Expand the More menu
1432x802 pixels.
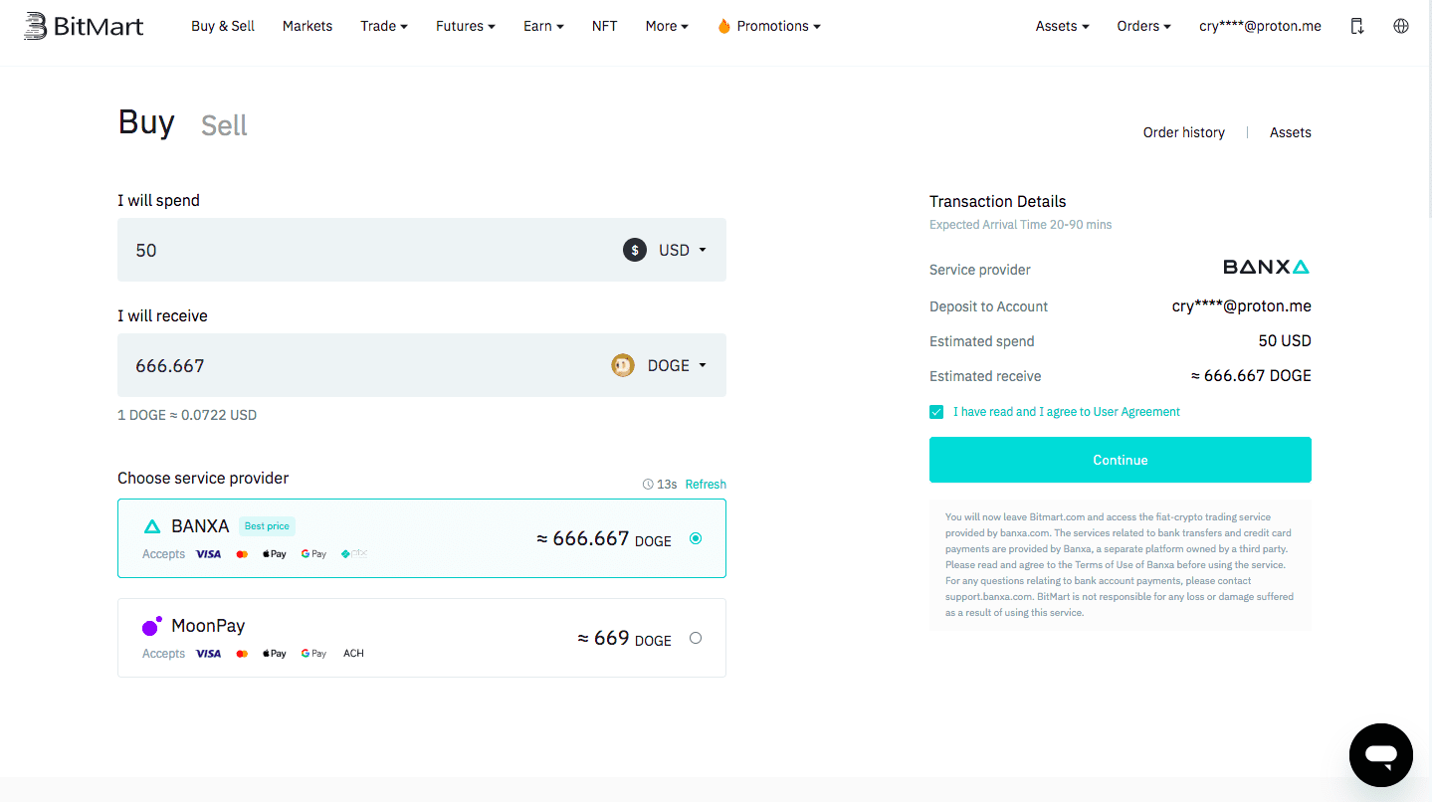pos(667,26)
